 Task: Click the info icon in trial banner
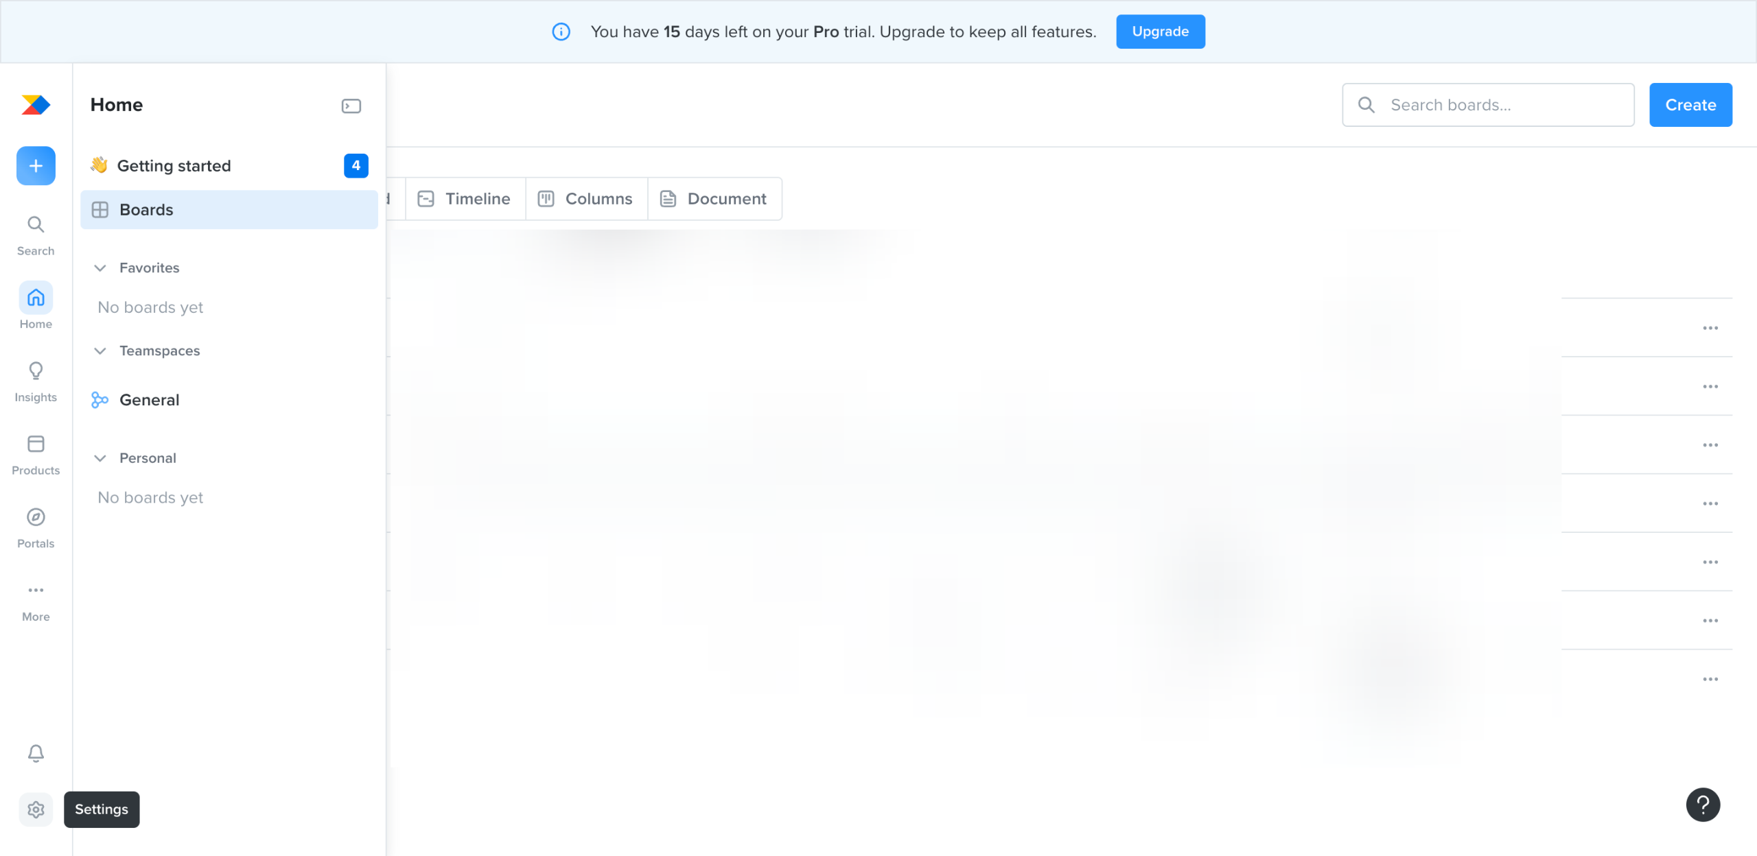coord(561,32)
